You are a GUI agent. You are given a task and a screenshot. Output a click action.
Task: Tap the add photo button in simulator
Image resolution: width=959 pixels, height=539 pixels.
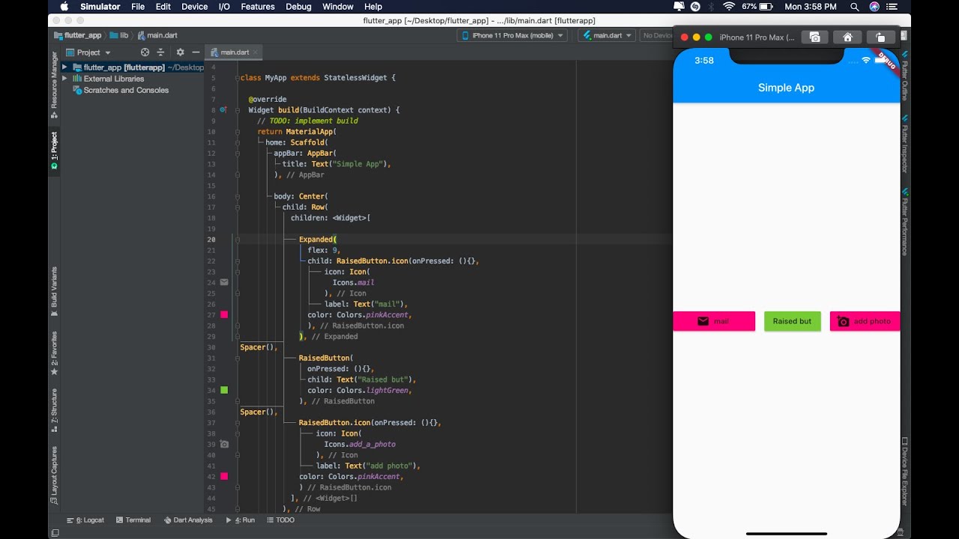865,321
